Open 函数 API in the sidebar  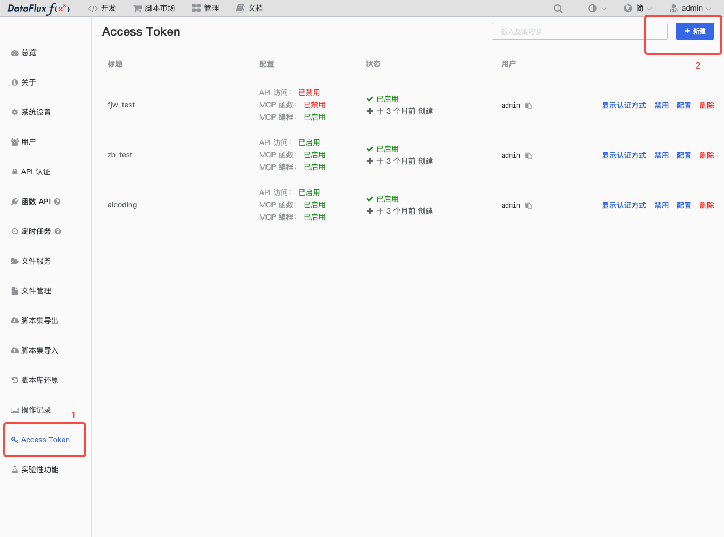tap(31, 202)
